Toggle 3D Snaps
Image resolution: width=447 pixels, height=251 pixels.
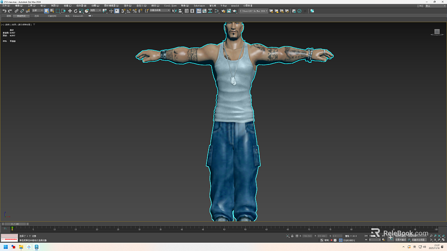tap(123, 11)
